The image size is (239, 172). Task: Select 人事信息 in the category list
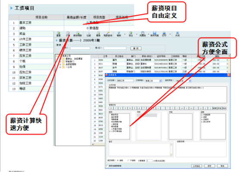[115, 124]
